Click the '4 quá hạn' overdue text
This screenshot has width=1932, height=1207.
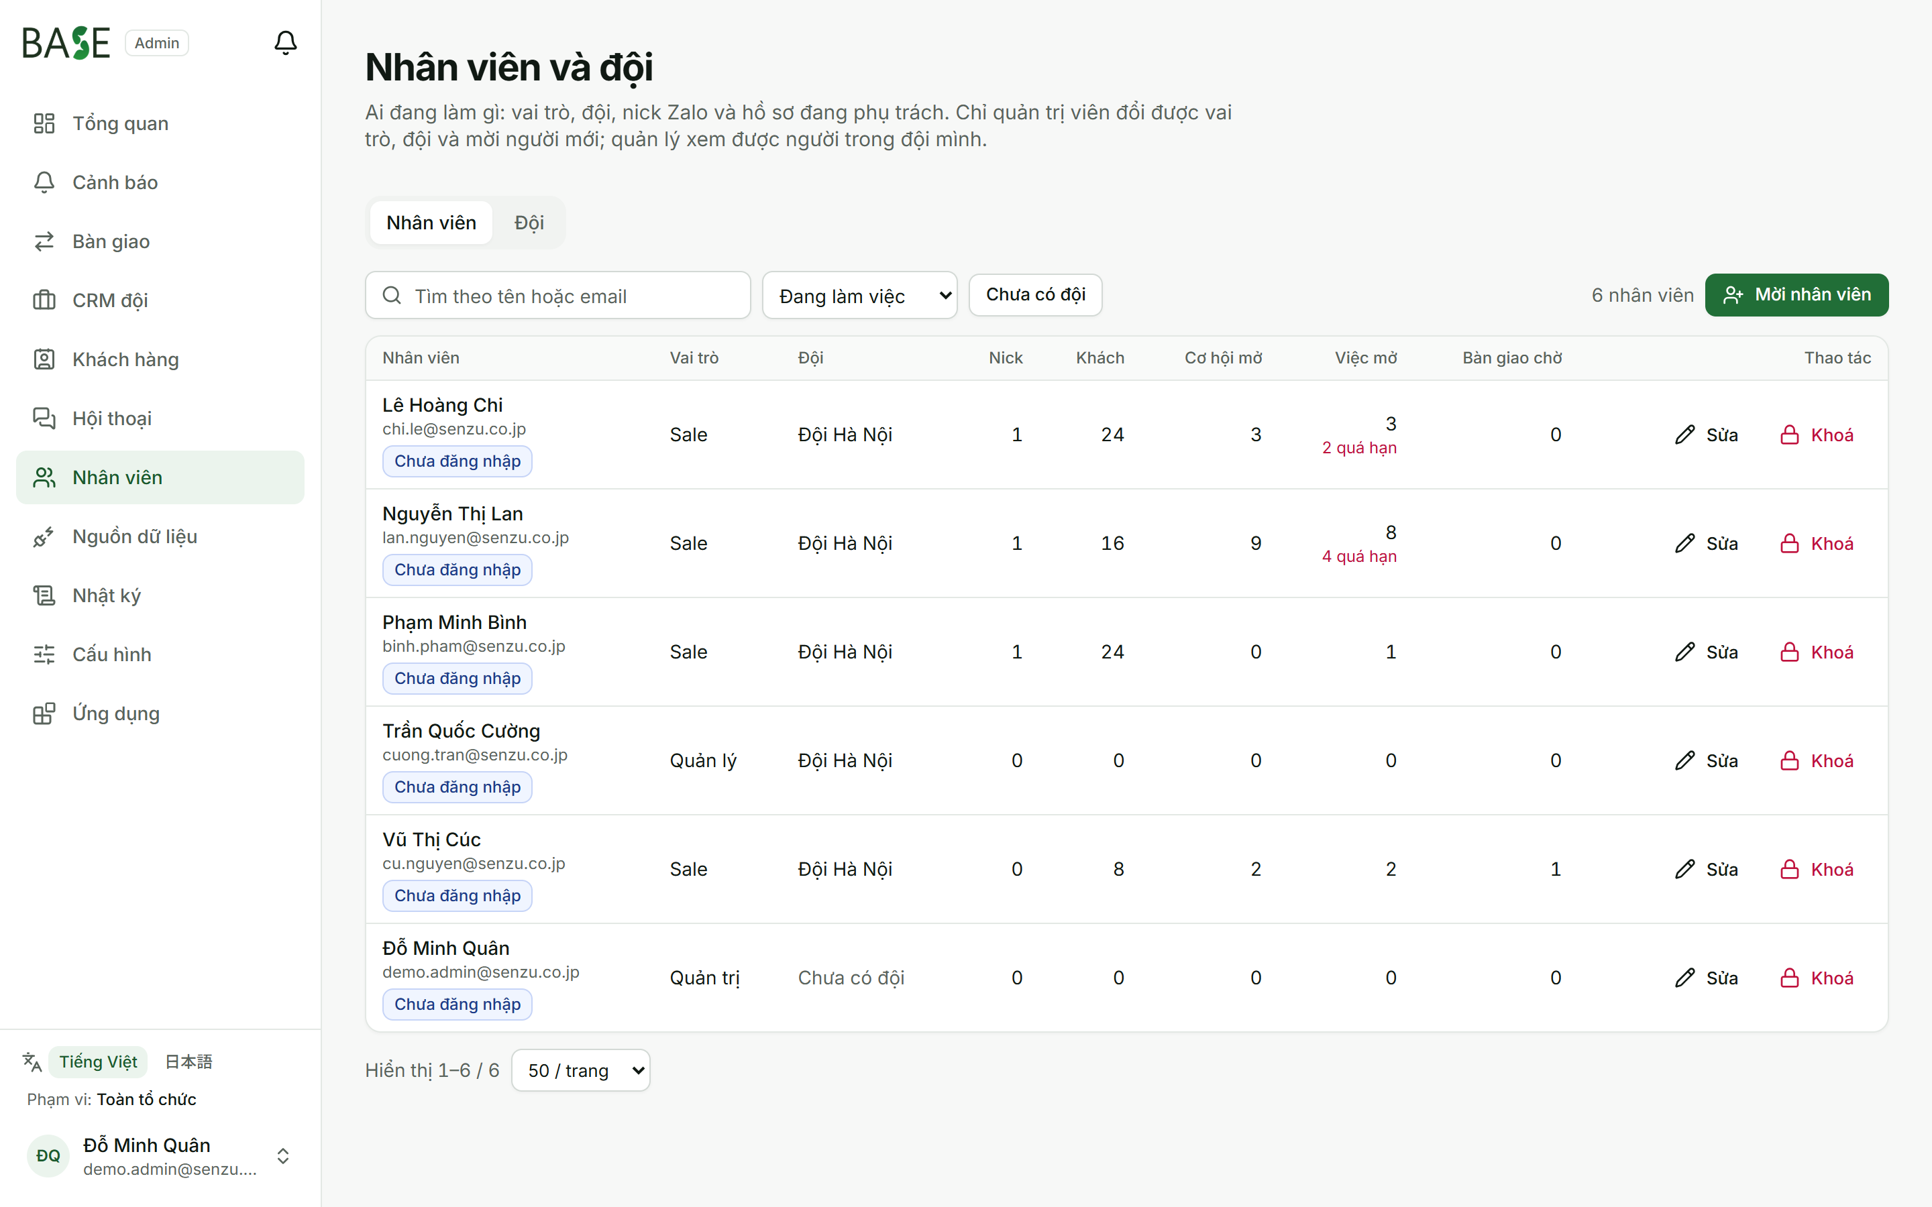pyautogui.click(x=1359, y=557)
